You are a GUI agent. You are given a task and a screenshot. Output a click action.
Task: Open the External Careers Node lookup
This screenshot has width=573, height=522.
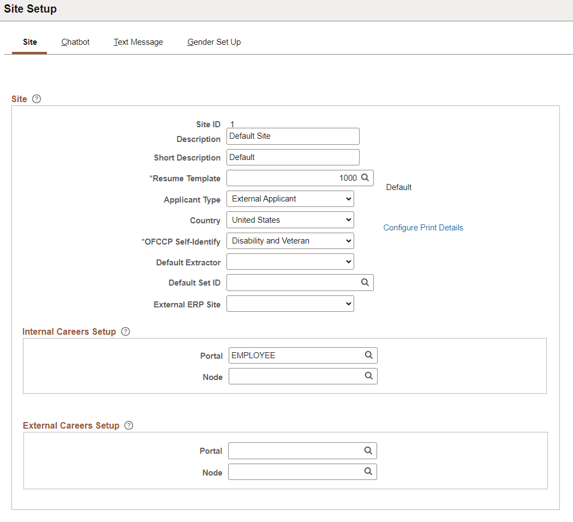tap(369, 471)
